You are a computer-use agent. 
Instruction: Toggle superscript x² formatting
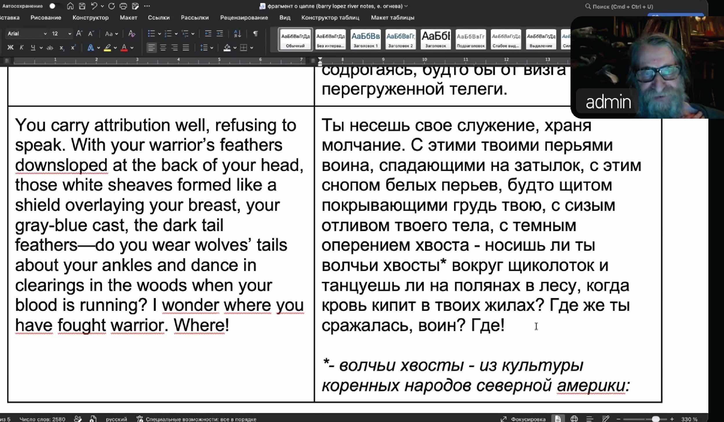tap(73, 47)
